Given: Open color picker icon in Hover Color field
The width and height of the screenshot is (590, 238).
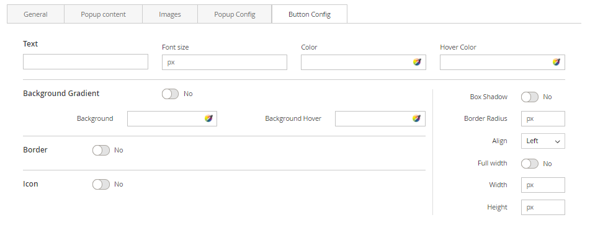Looking at the screenshot, I should (556, 62).
